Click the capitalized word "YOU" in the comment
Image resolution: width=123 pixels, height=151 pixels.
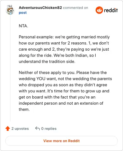[41, 79]
